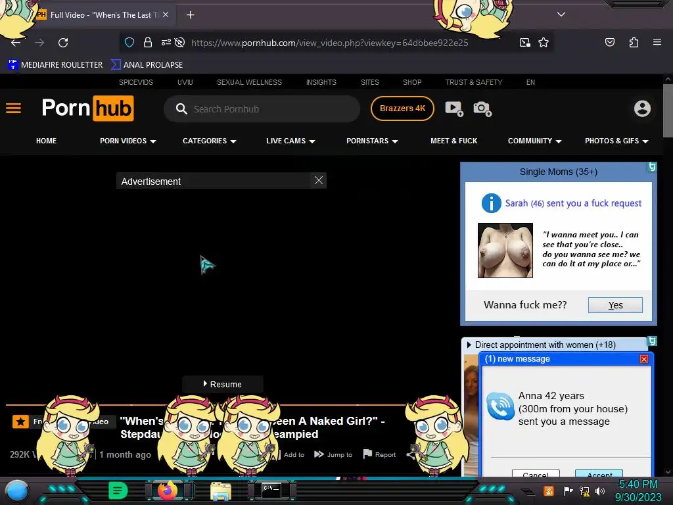Image resolution: width=673 pixels, height=505 pixels.
Task: Save page to Pocket
Action: pyautogui.click(x=609, y=42)
